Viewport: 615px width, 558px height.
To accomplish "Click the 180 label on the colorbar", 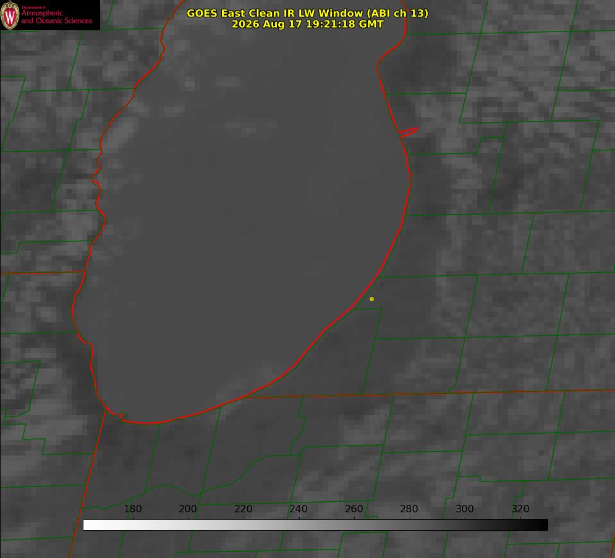I will [132, 509].
